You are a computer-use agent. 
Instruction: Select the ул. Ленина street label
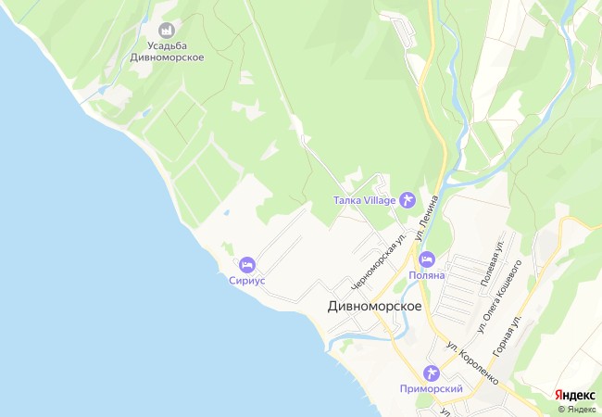427,219
